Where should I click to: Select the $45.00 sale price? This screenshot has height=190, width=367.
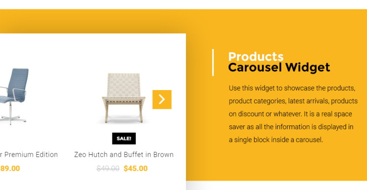pos(136,168)
